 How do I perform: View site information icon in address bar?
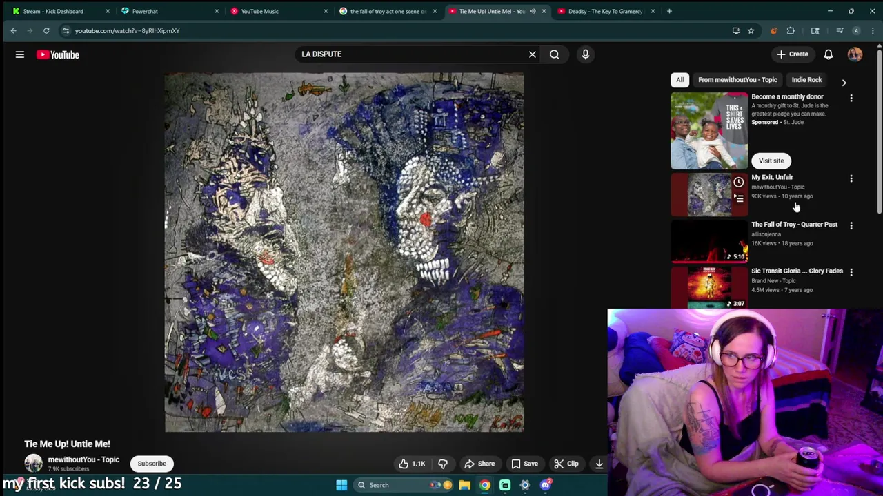[66, 30]
